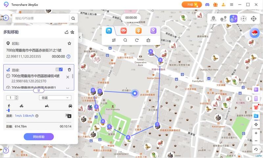This screenshot has width=263, height=158.
Task: Open the help question mark at bottom left
Action: 6,150
